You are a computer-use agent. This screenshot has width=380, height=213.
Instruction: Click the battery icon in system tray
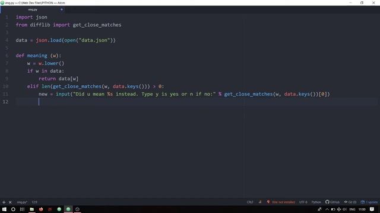(x=333, y=209)
